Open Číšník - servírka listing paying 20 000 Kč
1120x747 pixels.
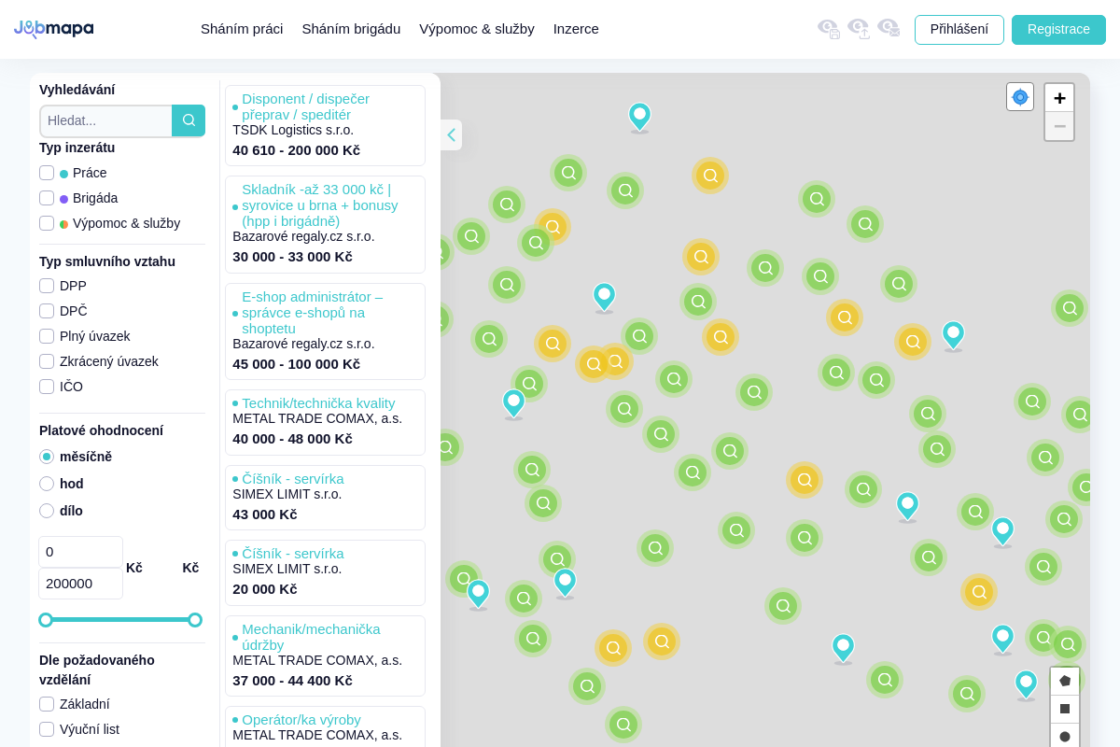pyautogui.click(x=292, y=554)
